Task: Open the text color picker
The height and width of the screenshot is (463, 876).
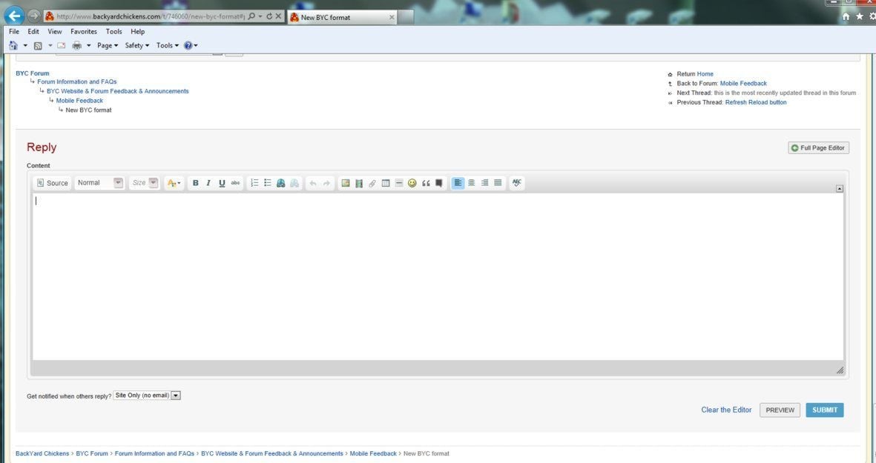Action: [x=174, y=183]
